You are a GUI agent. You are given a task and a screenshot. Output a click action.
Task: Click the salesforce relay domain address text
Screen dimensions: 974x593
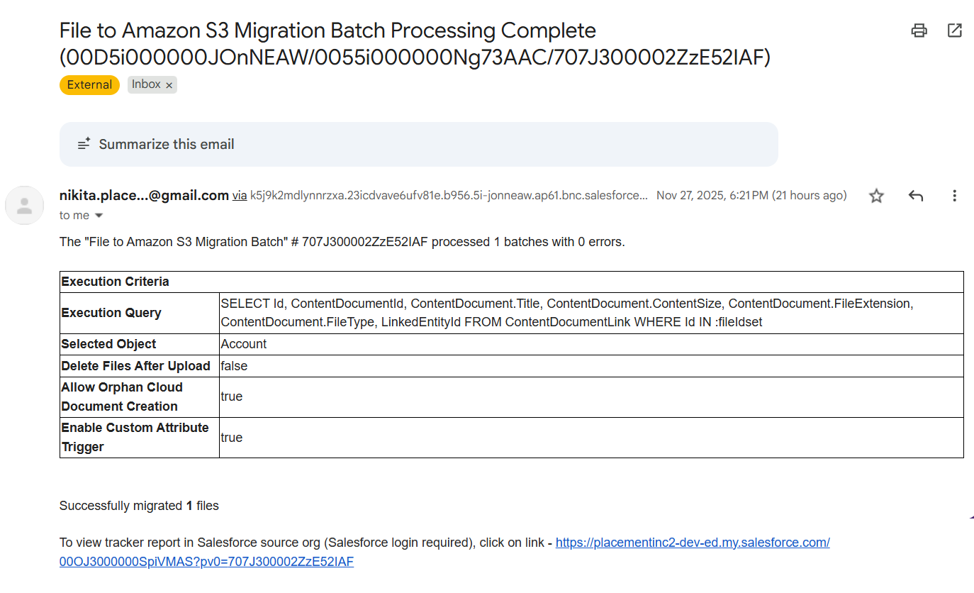[x=449, y=196]
